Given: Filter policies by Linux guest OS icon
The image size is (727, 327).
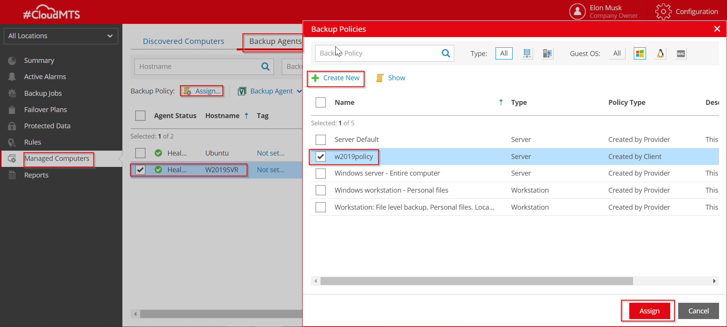Looking at the screenshot, I should click(660, 54).
